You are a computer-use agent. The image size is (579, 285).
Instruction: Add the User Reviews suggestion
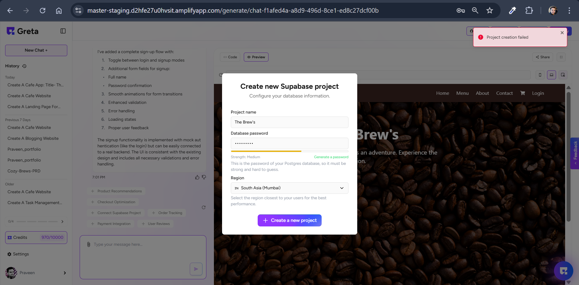(155, 224)
